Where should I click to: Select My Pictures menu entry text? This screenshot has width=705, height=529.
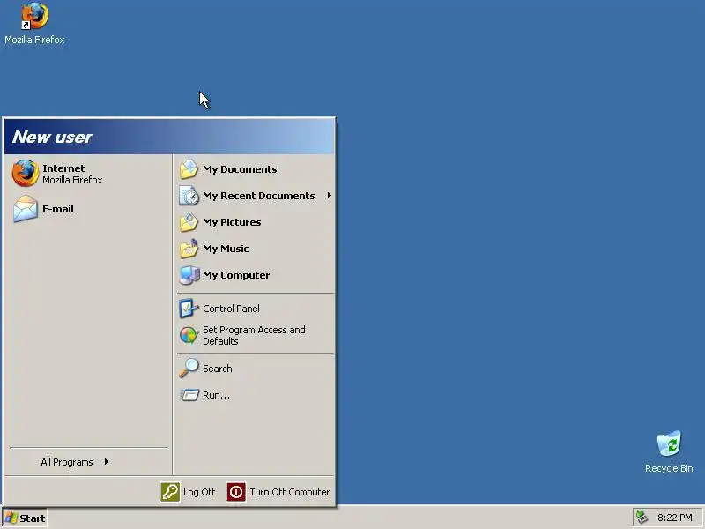pyautogui.click(x=232, y=222)
